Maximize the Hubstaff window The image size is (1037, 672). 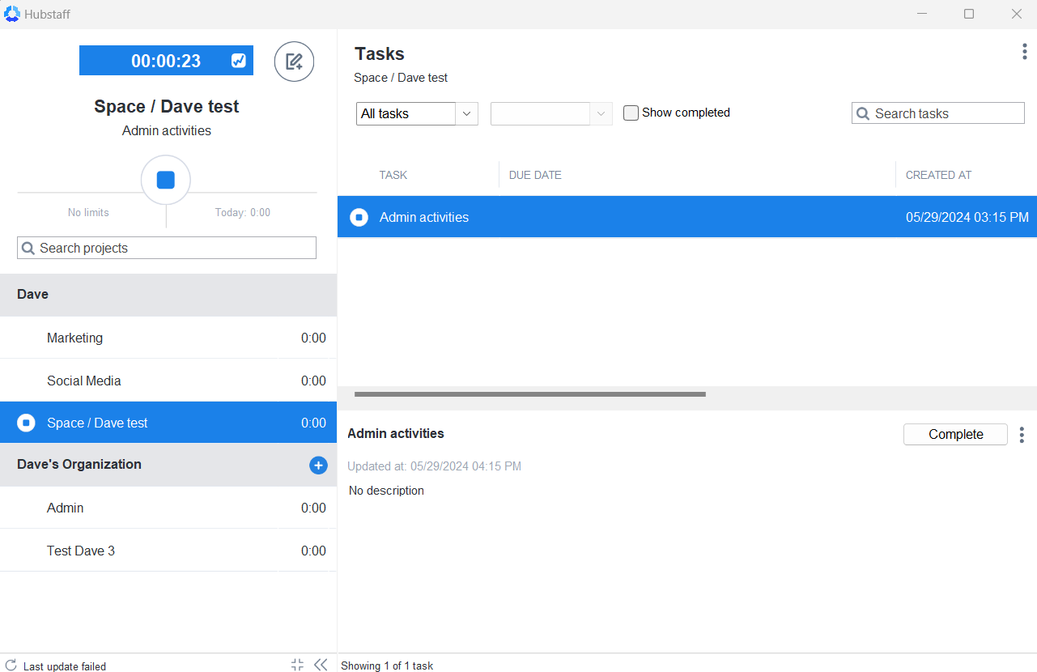click(x=969, y=14)
